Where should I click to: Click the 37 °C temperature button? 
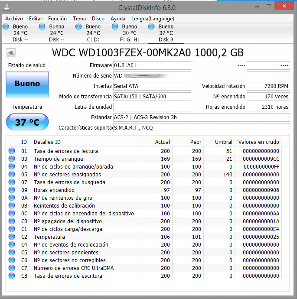click(27, 122)
